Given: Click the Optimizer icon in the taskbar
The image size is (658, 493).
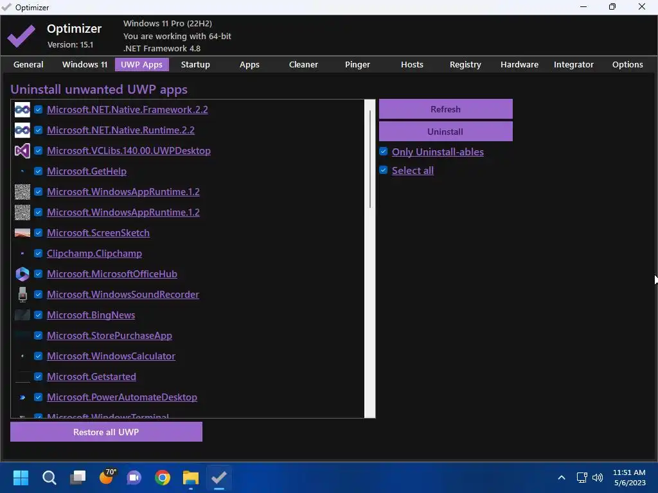Looking at the screenshot, I should pyautogui.click(x=219, y=478).
